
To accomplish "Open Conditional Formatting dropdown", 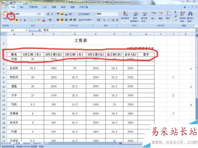I will tap(125, 16).
